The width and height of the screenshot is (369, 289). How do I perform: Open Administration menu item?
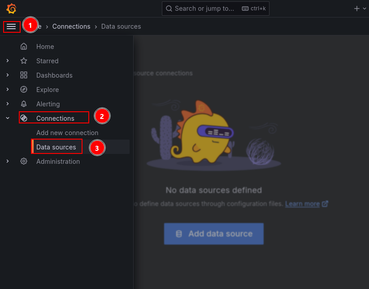(58, 162)
